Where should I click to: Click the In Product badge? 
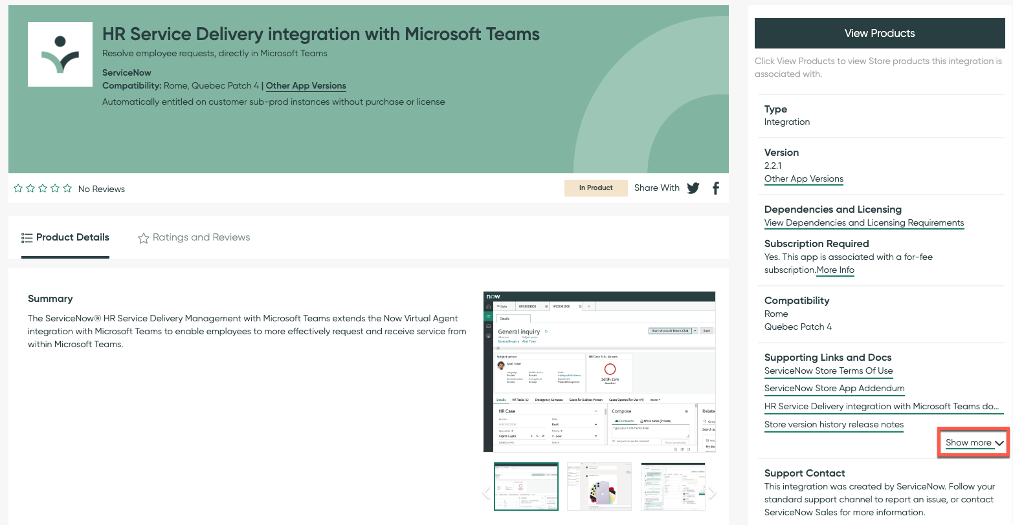point(596,187)
